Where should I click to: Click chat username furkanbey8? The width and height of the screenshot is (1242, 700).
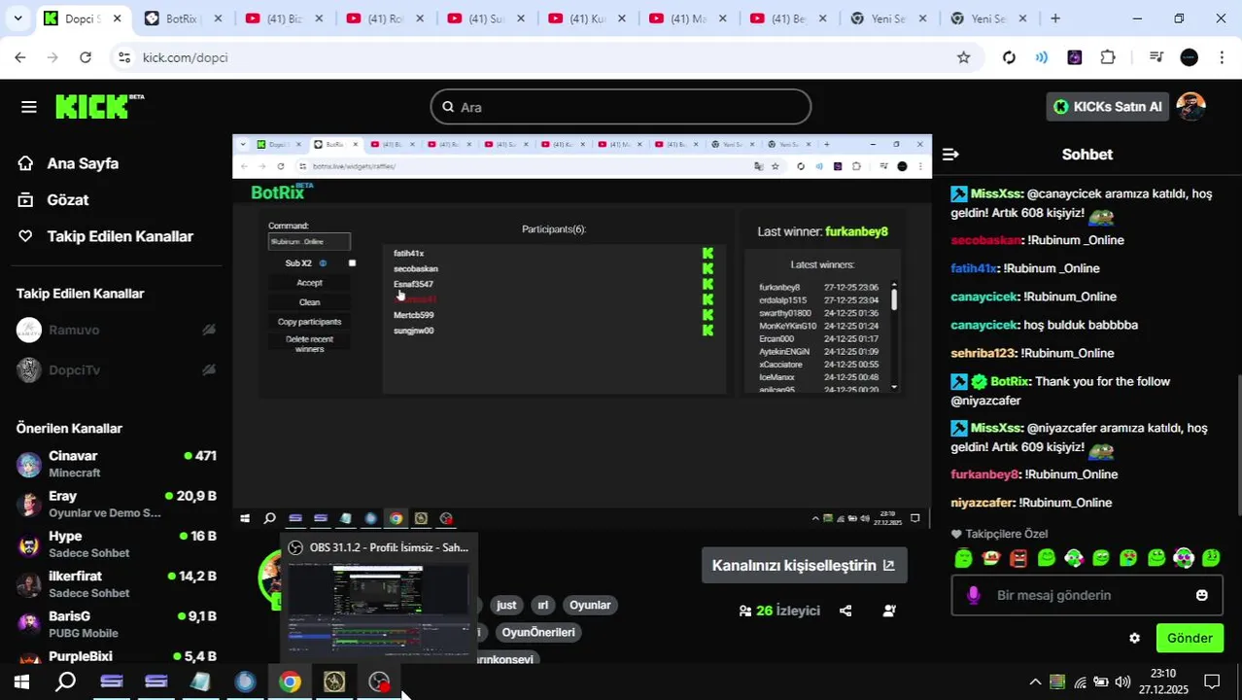(983, 474)
